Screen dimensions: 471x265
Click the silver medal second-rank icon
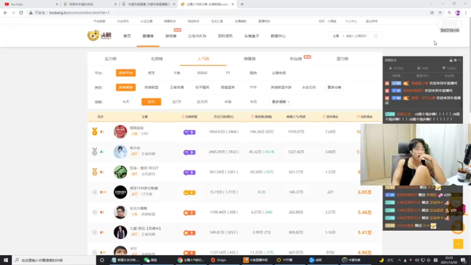95,151
